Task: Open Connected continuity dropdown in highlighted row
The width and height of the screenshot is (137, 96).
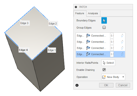Action: (98, 54)
